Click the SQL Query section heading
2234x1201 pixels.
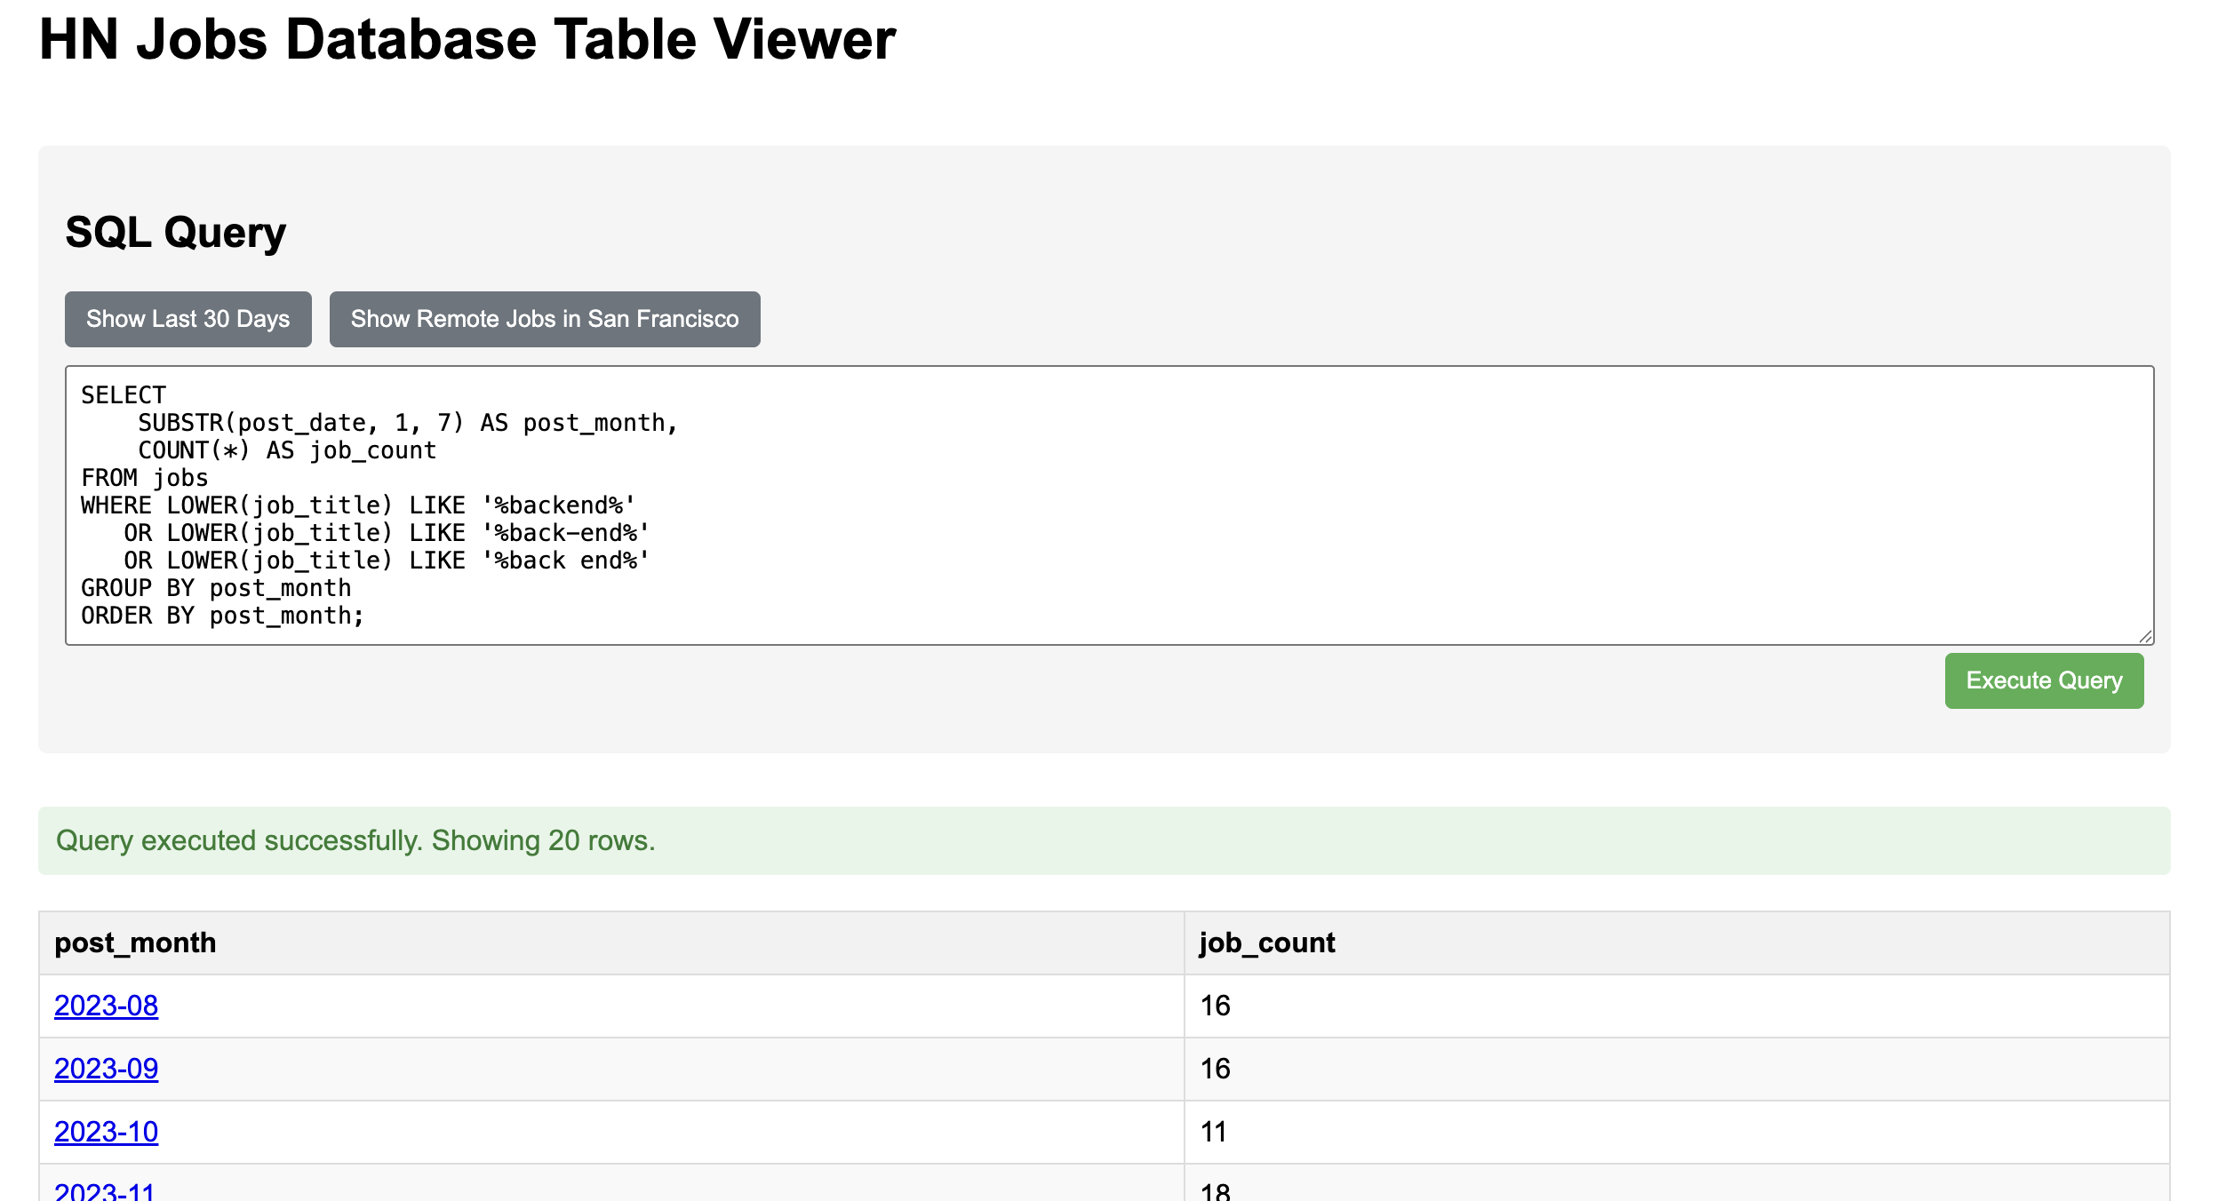[176, 232]
